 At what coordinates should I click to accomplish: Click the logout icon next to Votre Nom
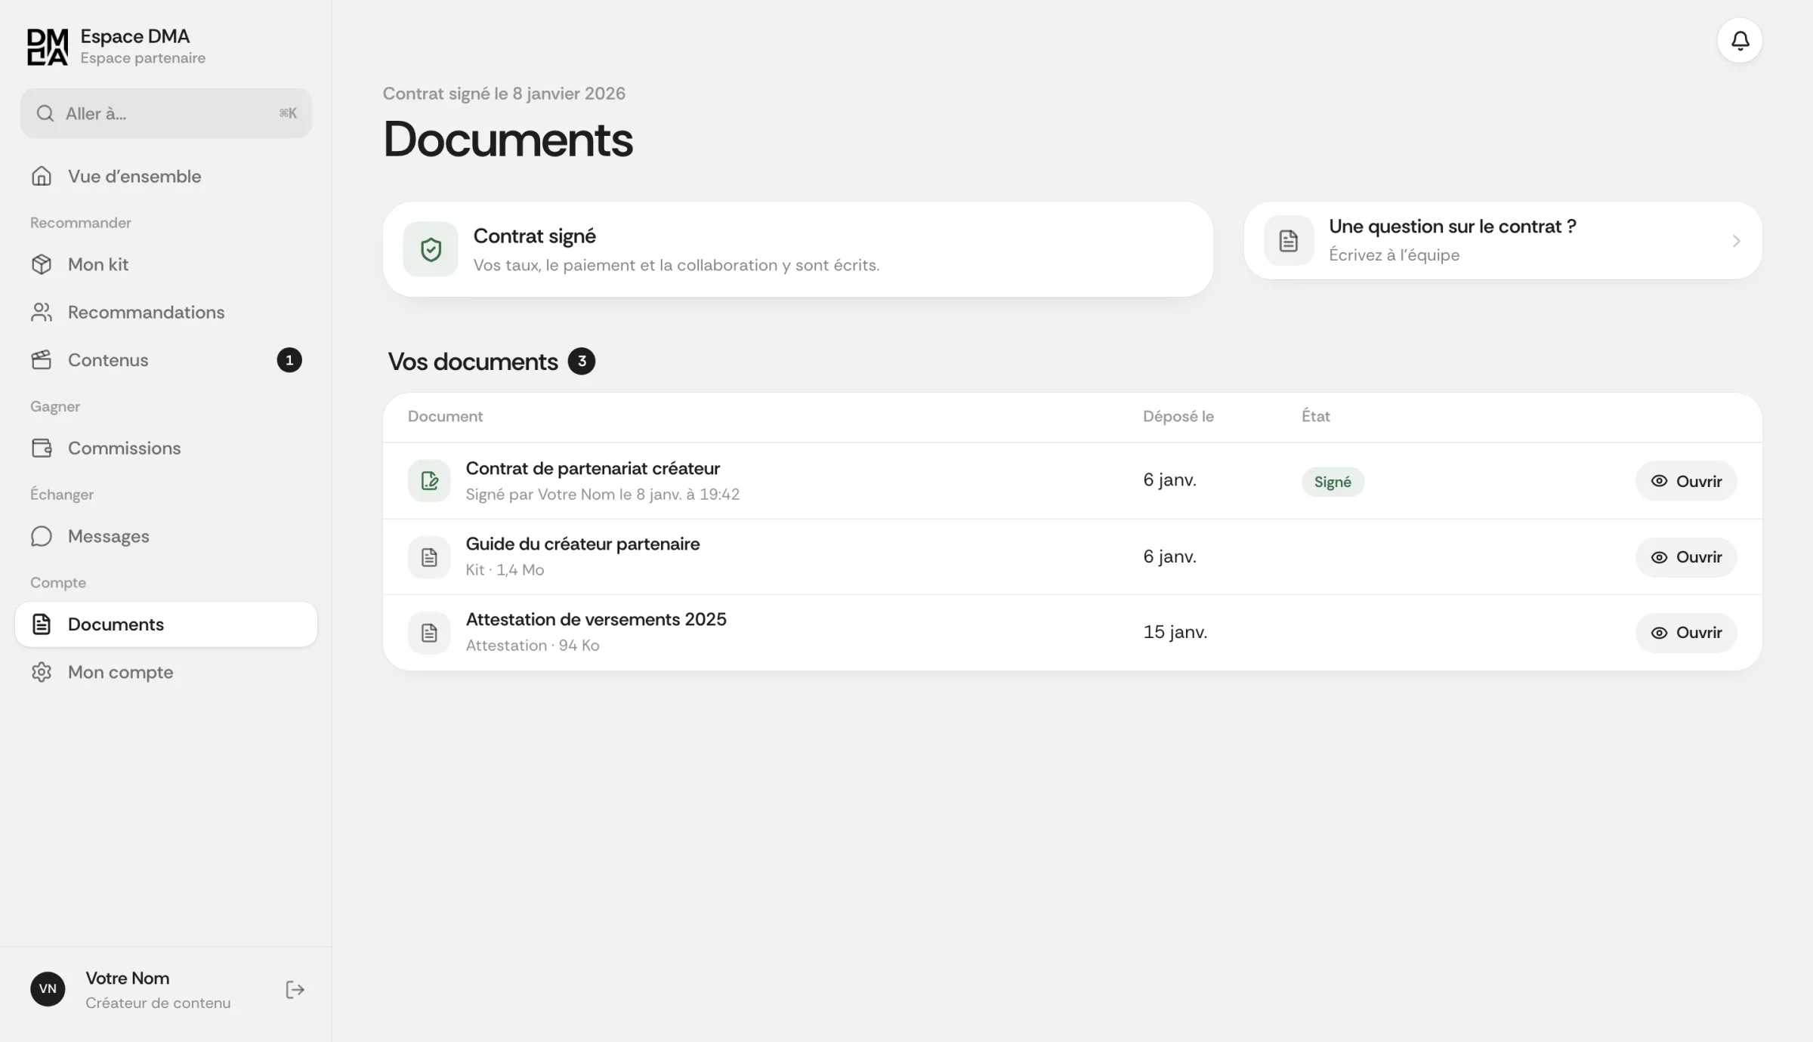click(295, 990)
